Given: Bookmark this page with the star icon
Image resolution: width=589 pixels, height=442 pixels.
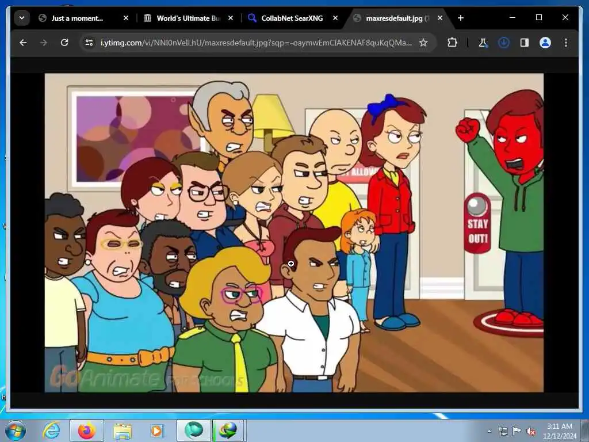Looking at the screenshot, I should [423, 43].
